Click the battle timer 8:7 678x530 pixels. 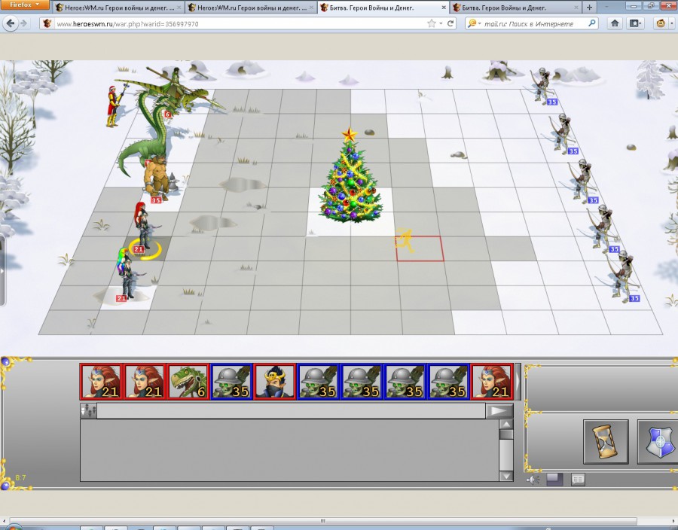pos(20,478)
